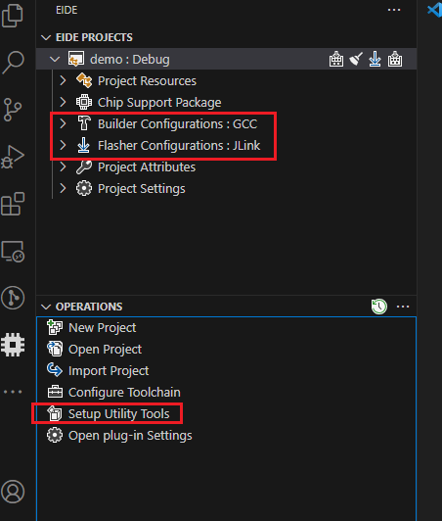Click the Clean broom icon
Viewport: 442px width, 521px height.
pyautogui.click(x=356, y=59)
